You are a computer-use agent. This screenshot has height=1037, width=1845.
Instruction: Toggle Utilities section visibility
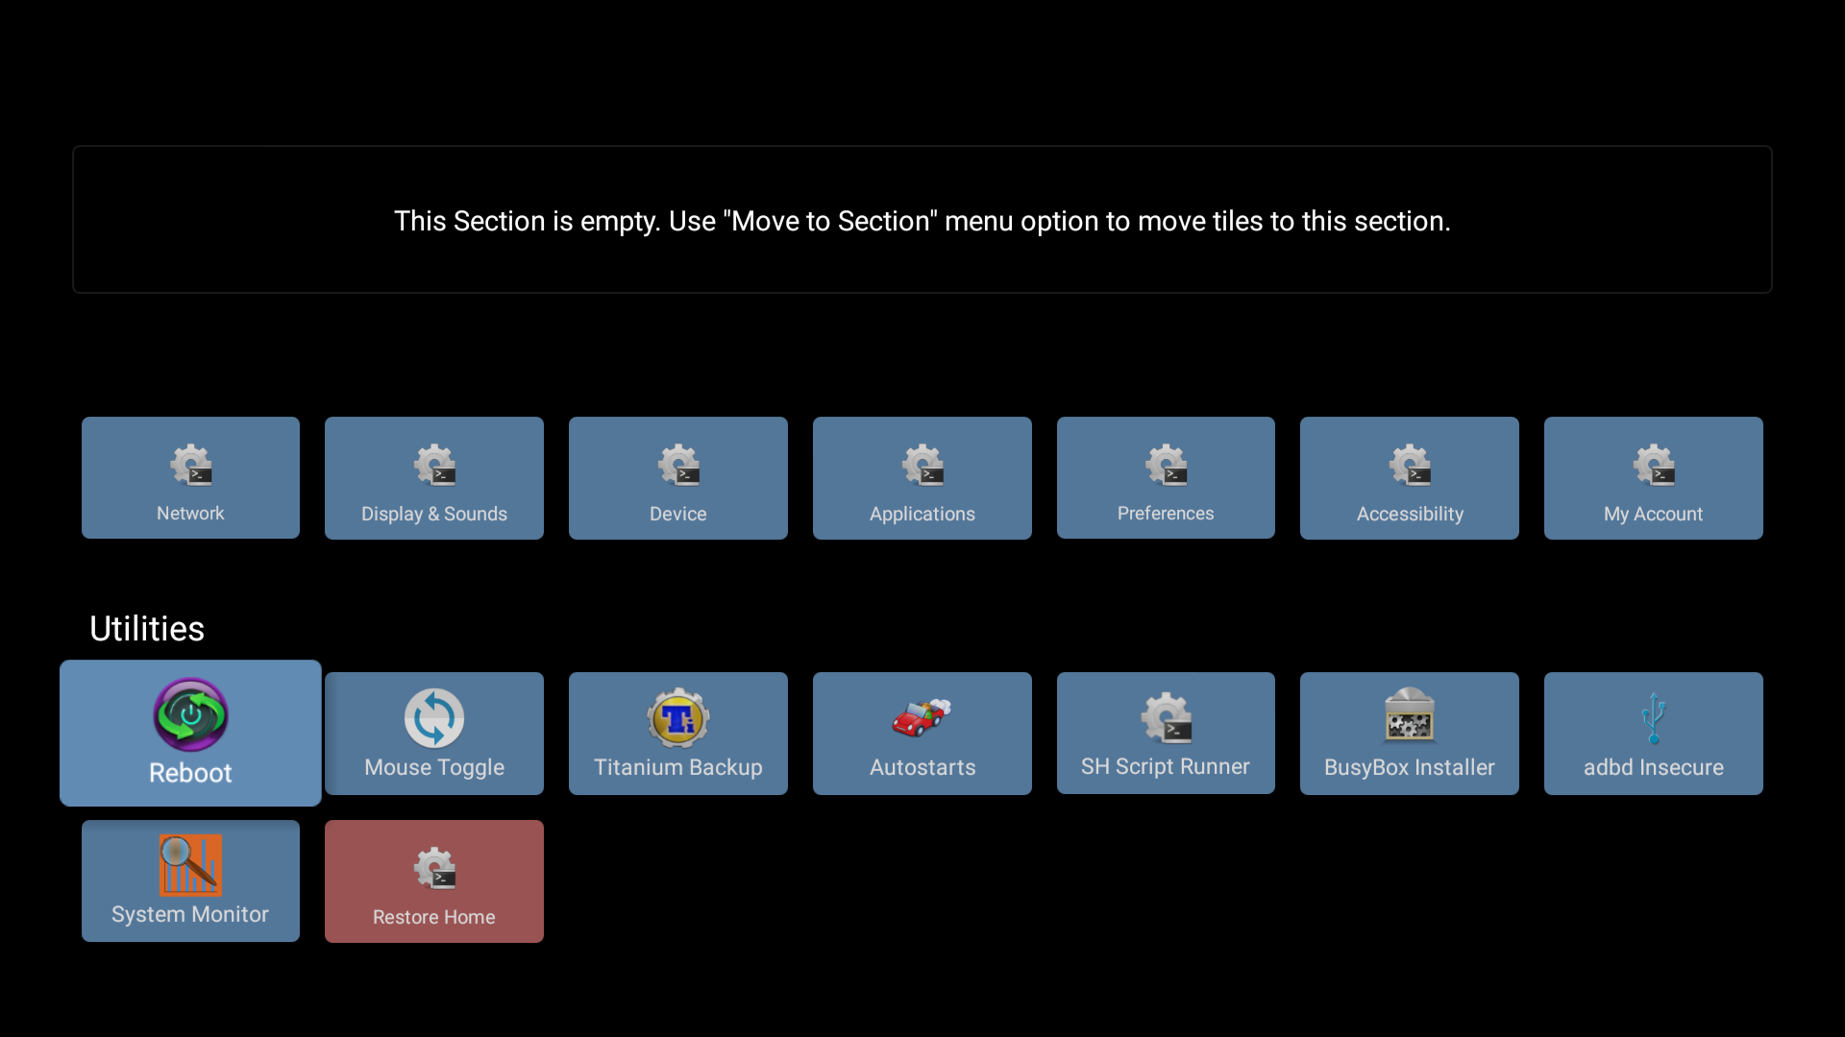147,628
